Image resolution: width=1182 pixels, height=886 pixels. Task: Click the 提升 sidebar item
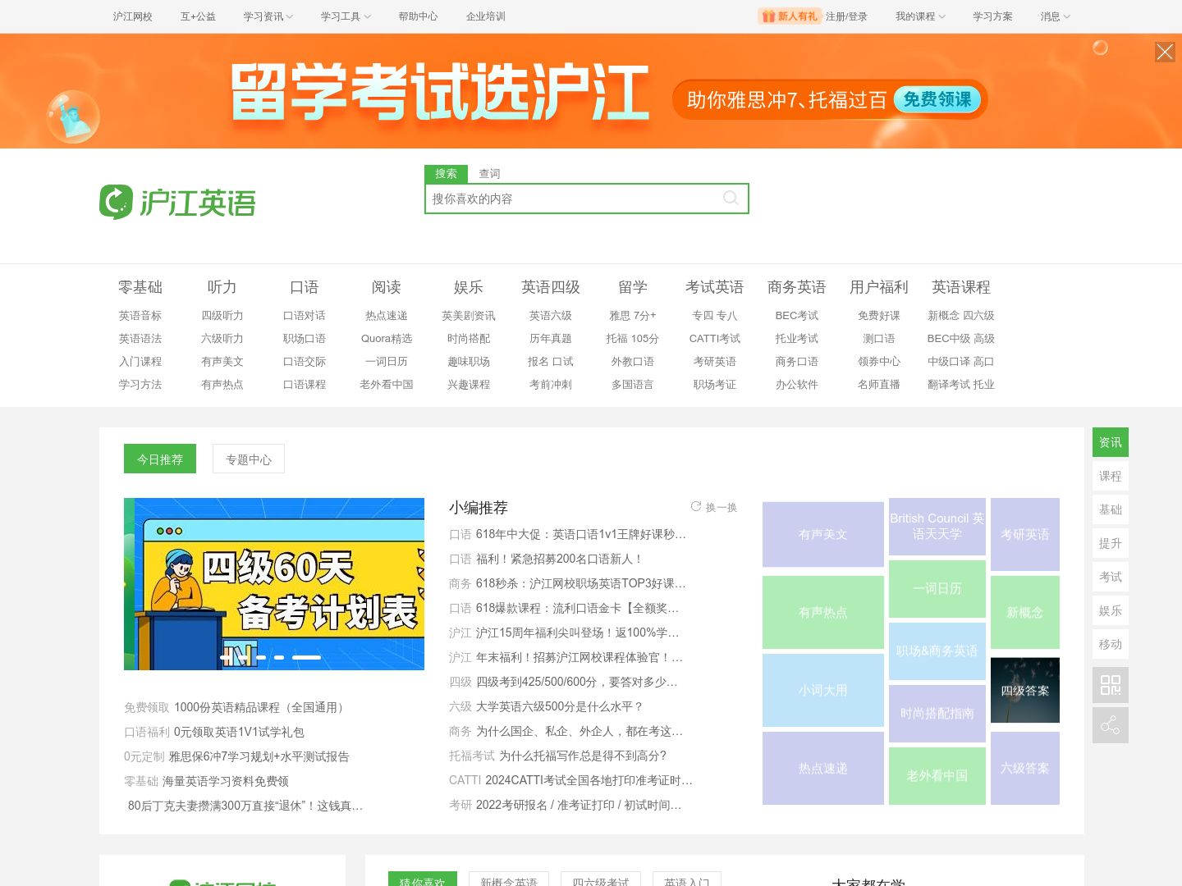tap(1111, 543)
